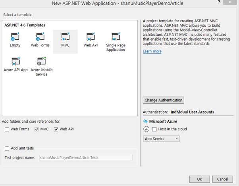The width and height of the screenshot is (239, 186).
Task: Click the Test project name field
Action: 85,158
